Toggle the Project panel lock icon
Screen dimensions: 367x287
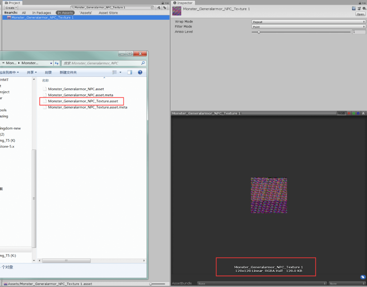(163, 3)
